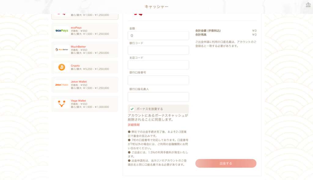The width and height of the screenshot is (313, 180).
Task: Focus the 銀行口座名義人 account holder field
Action: (x=158, y=97)
